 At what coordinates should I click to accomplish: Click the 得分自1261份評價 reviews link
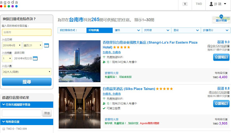(218, 46)
